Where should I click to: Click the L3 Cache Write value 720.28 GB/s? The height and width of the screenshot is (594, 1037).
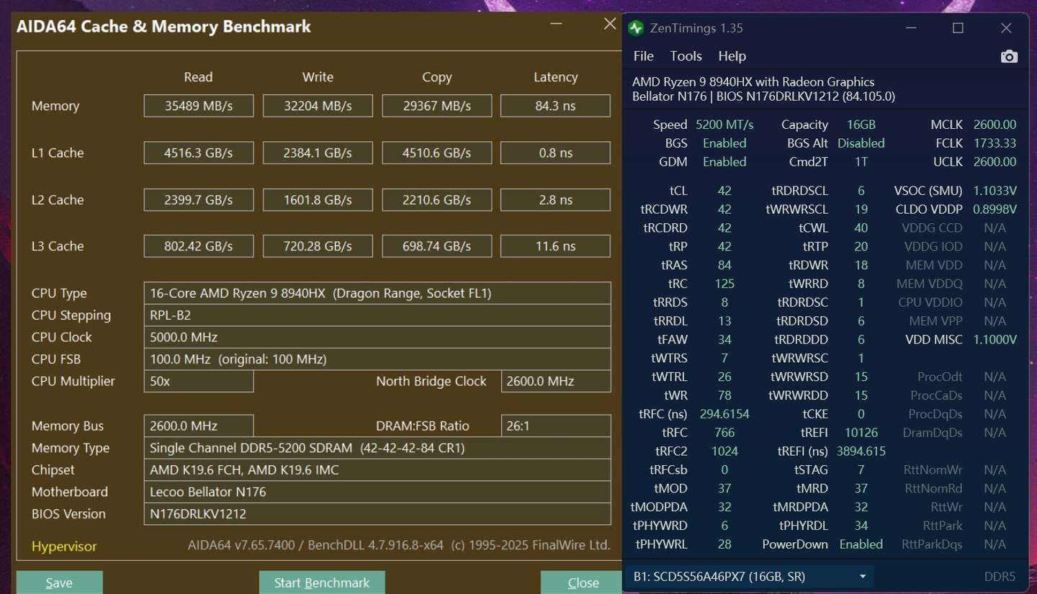318,246
